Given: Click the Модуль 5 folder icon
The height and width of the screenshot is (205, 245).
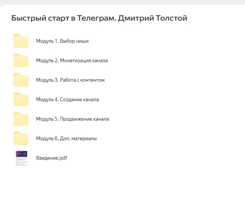Looking at the screenshot, I should (21, 119).
